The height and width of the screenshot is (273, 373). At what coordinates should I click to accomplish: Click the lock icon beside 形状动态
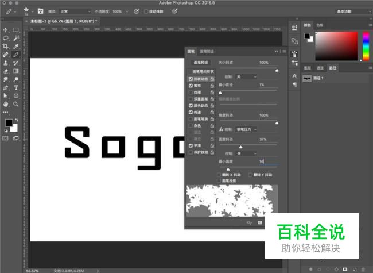pos(212,79)
